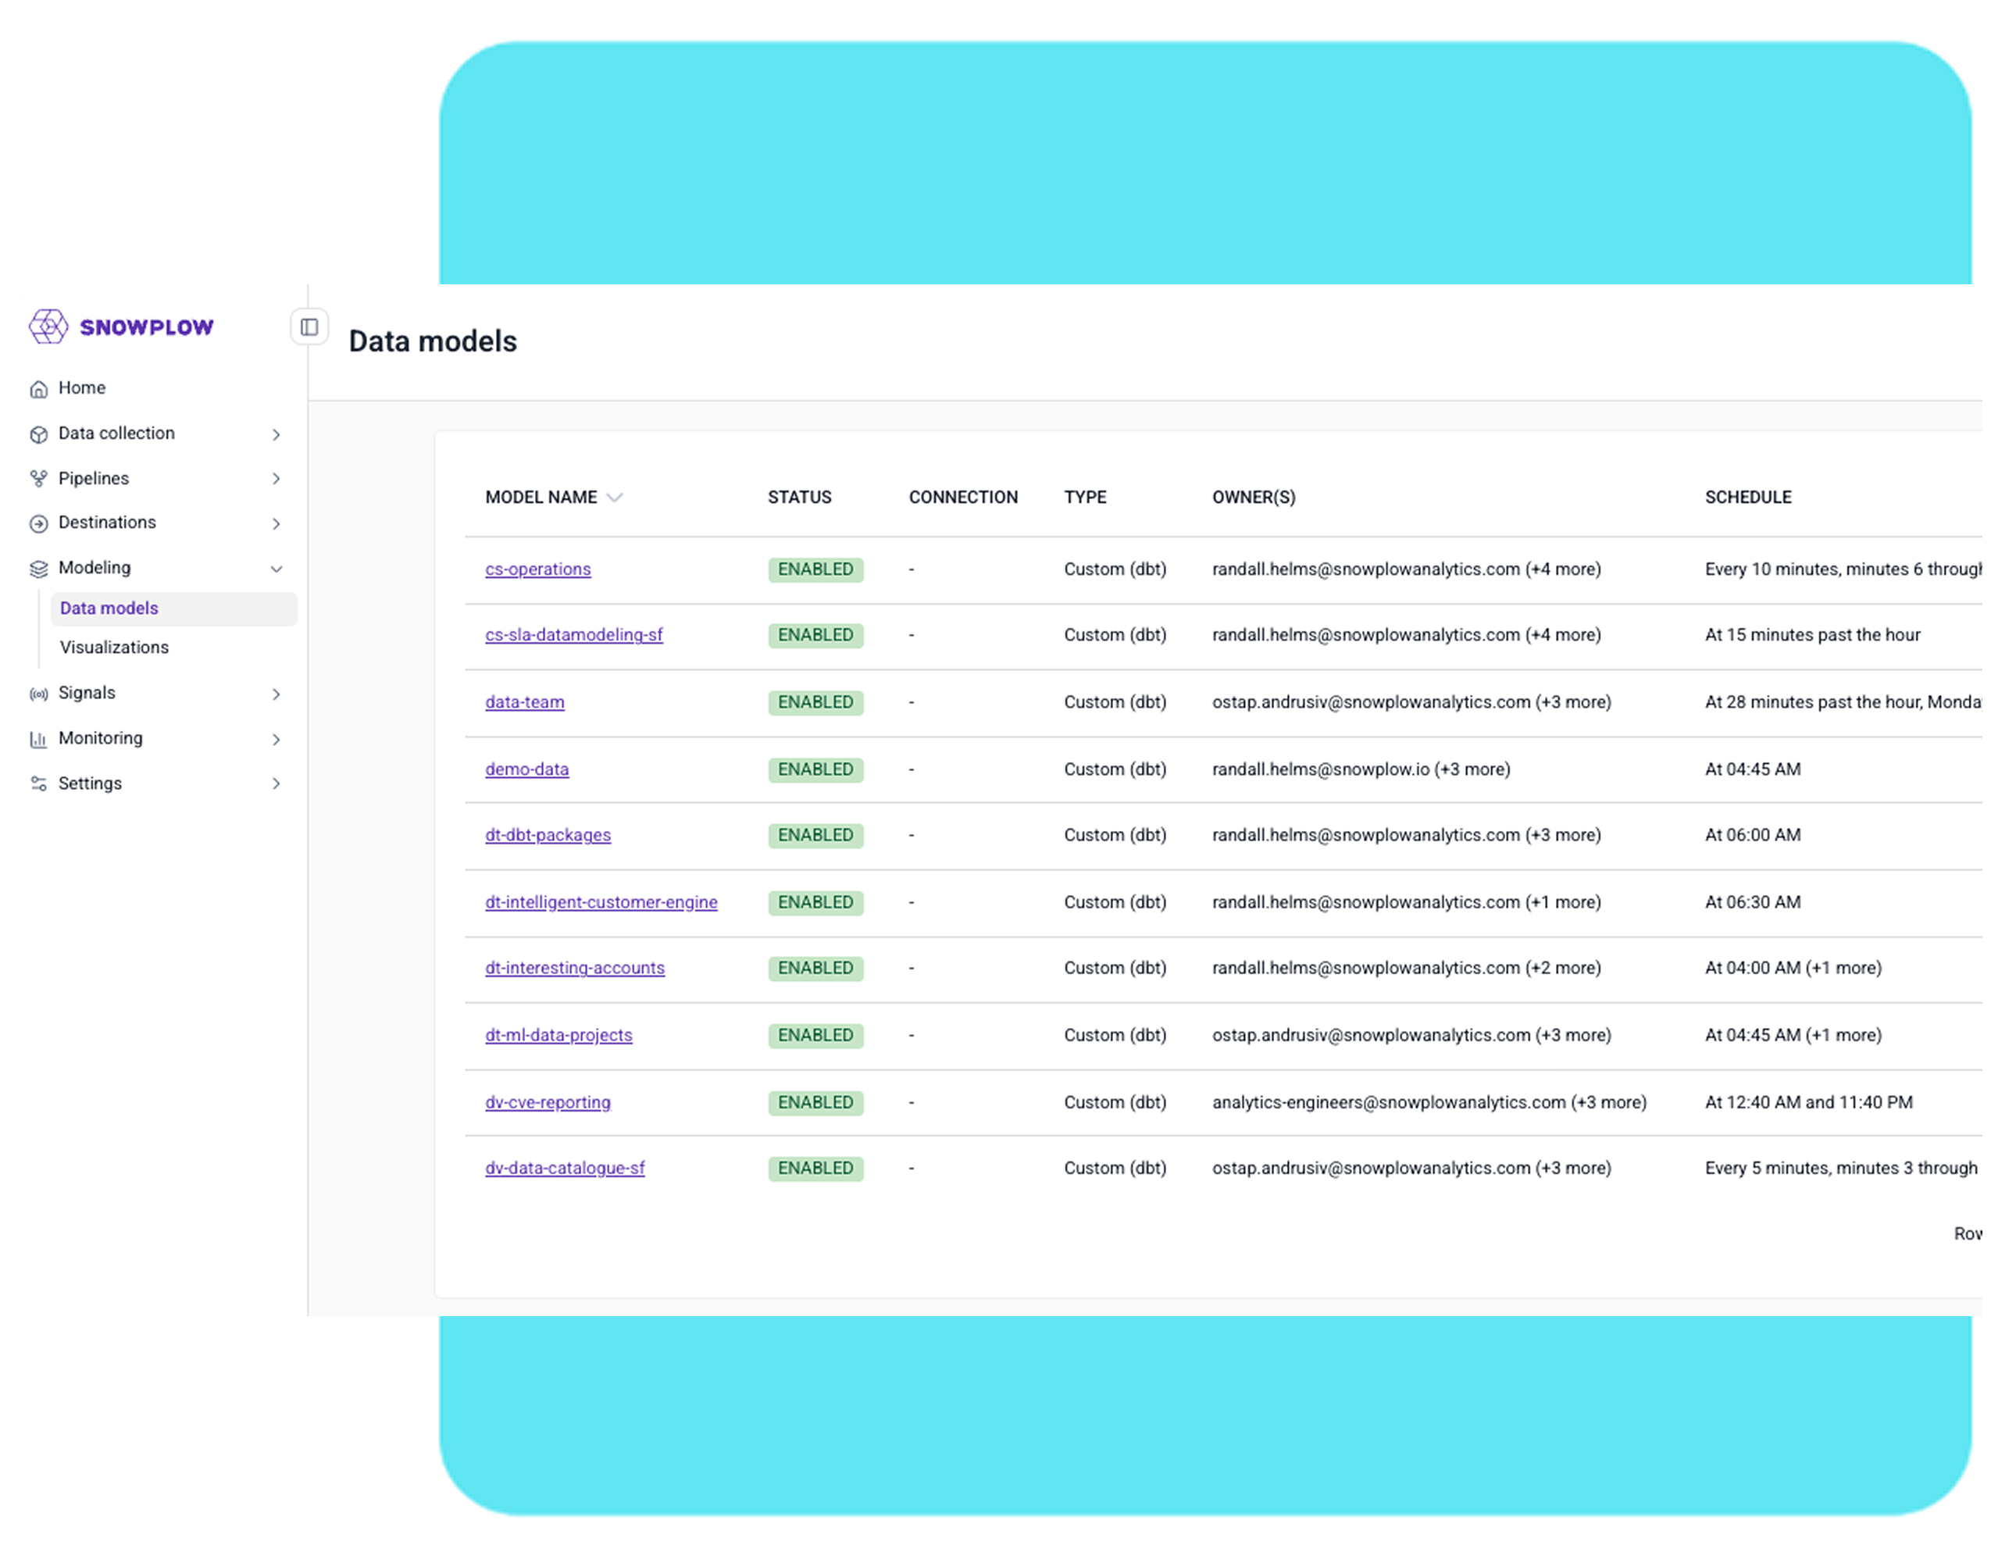Sort by Model Name column arrow
This screenshot has width=2016, height=1545.
615,498
